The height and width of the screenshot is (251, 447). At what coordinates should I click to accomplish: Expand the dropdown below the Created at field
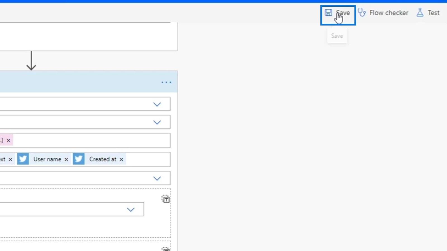click(x=157, y=178)
